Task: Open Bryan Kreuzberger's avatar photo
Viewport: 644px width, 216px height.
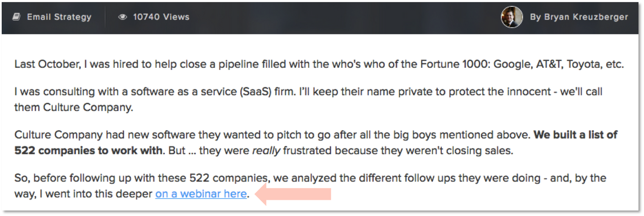Action: pos(512,17)
